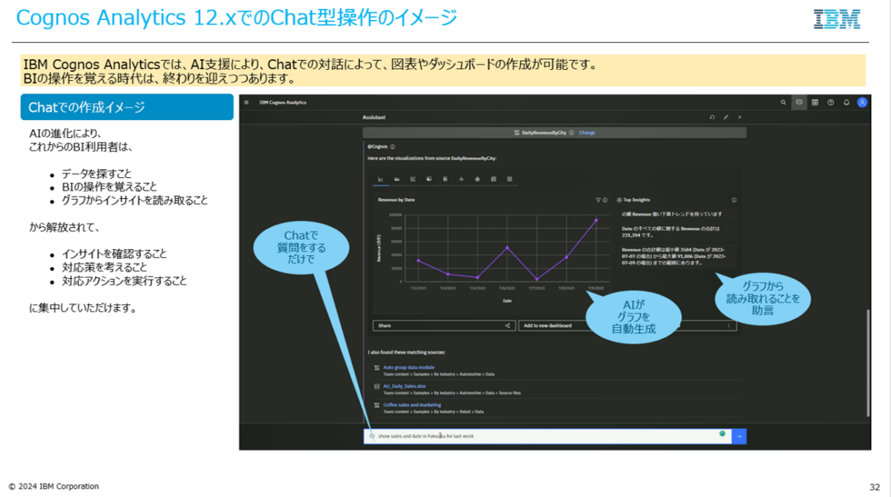891x497 pixels.
Task: Select the eighth visualization type tab
Action: pyautogui.click(x=493, y=179)
